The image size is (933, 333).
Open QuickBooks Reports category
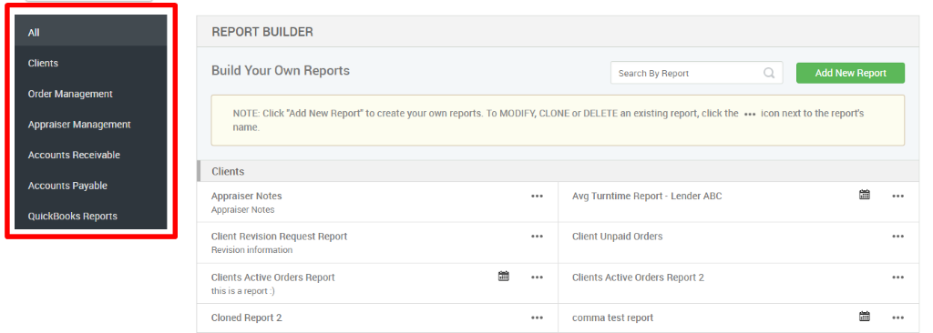coord(91,217)
